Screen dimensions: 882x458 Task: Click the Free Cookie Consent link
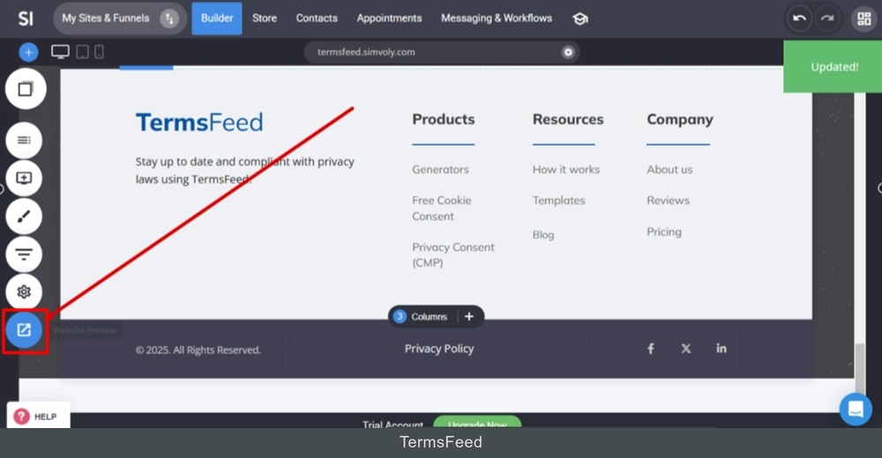click(x=442, y=208)
